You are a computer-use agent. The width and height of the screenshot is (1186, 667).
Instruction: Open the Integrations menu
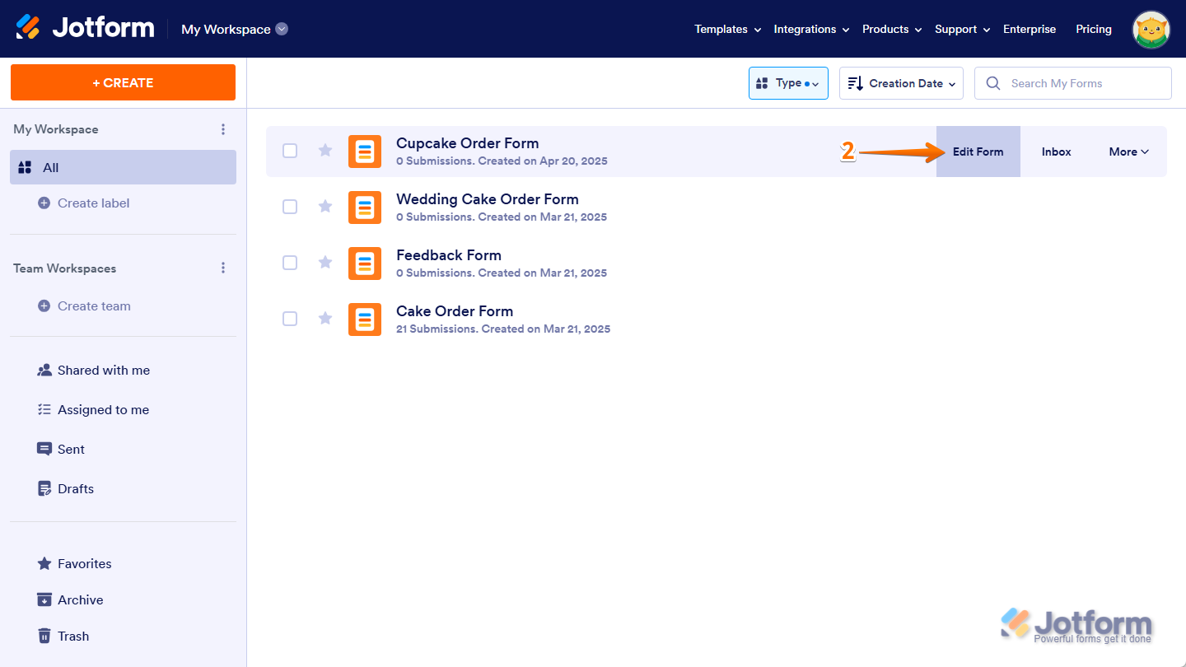(811, 29)
